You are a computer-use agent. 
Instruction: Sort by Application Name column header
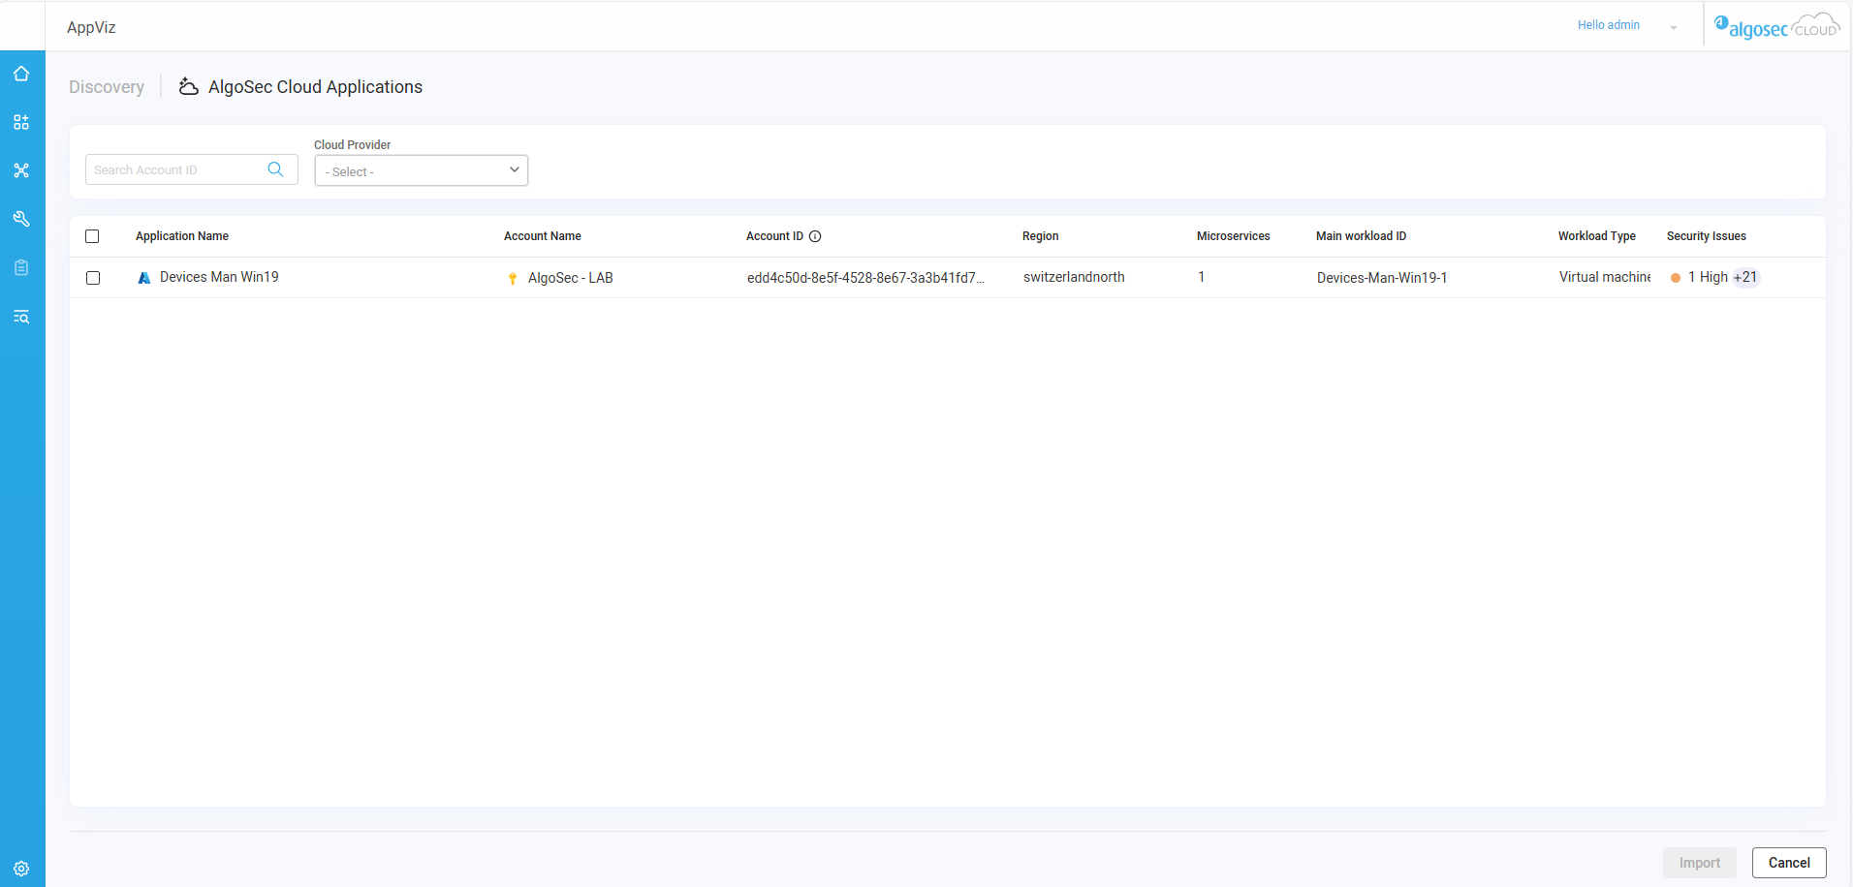(x=182, y=236)
